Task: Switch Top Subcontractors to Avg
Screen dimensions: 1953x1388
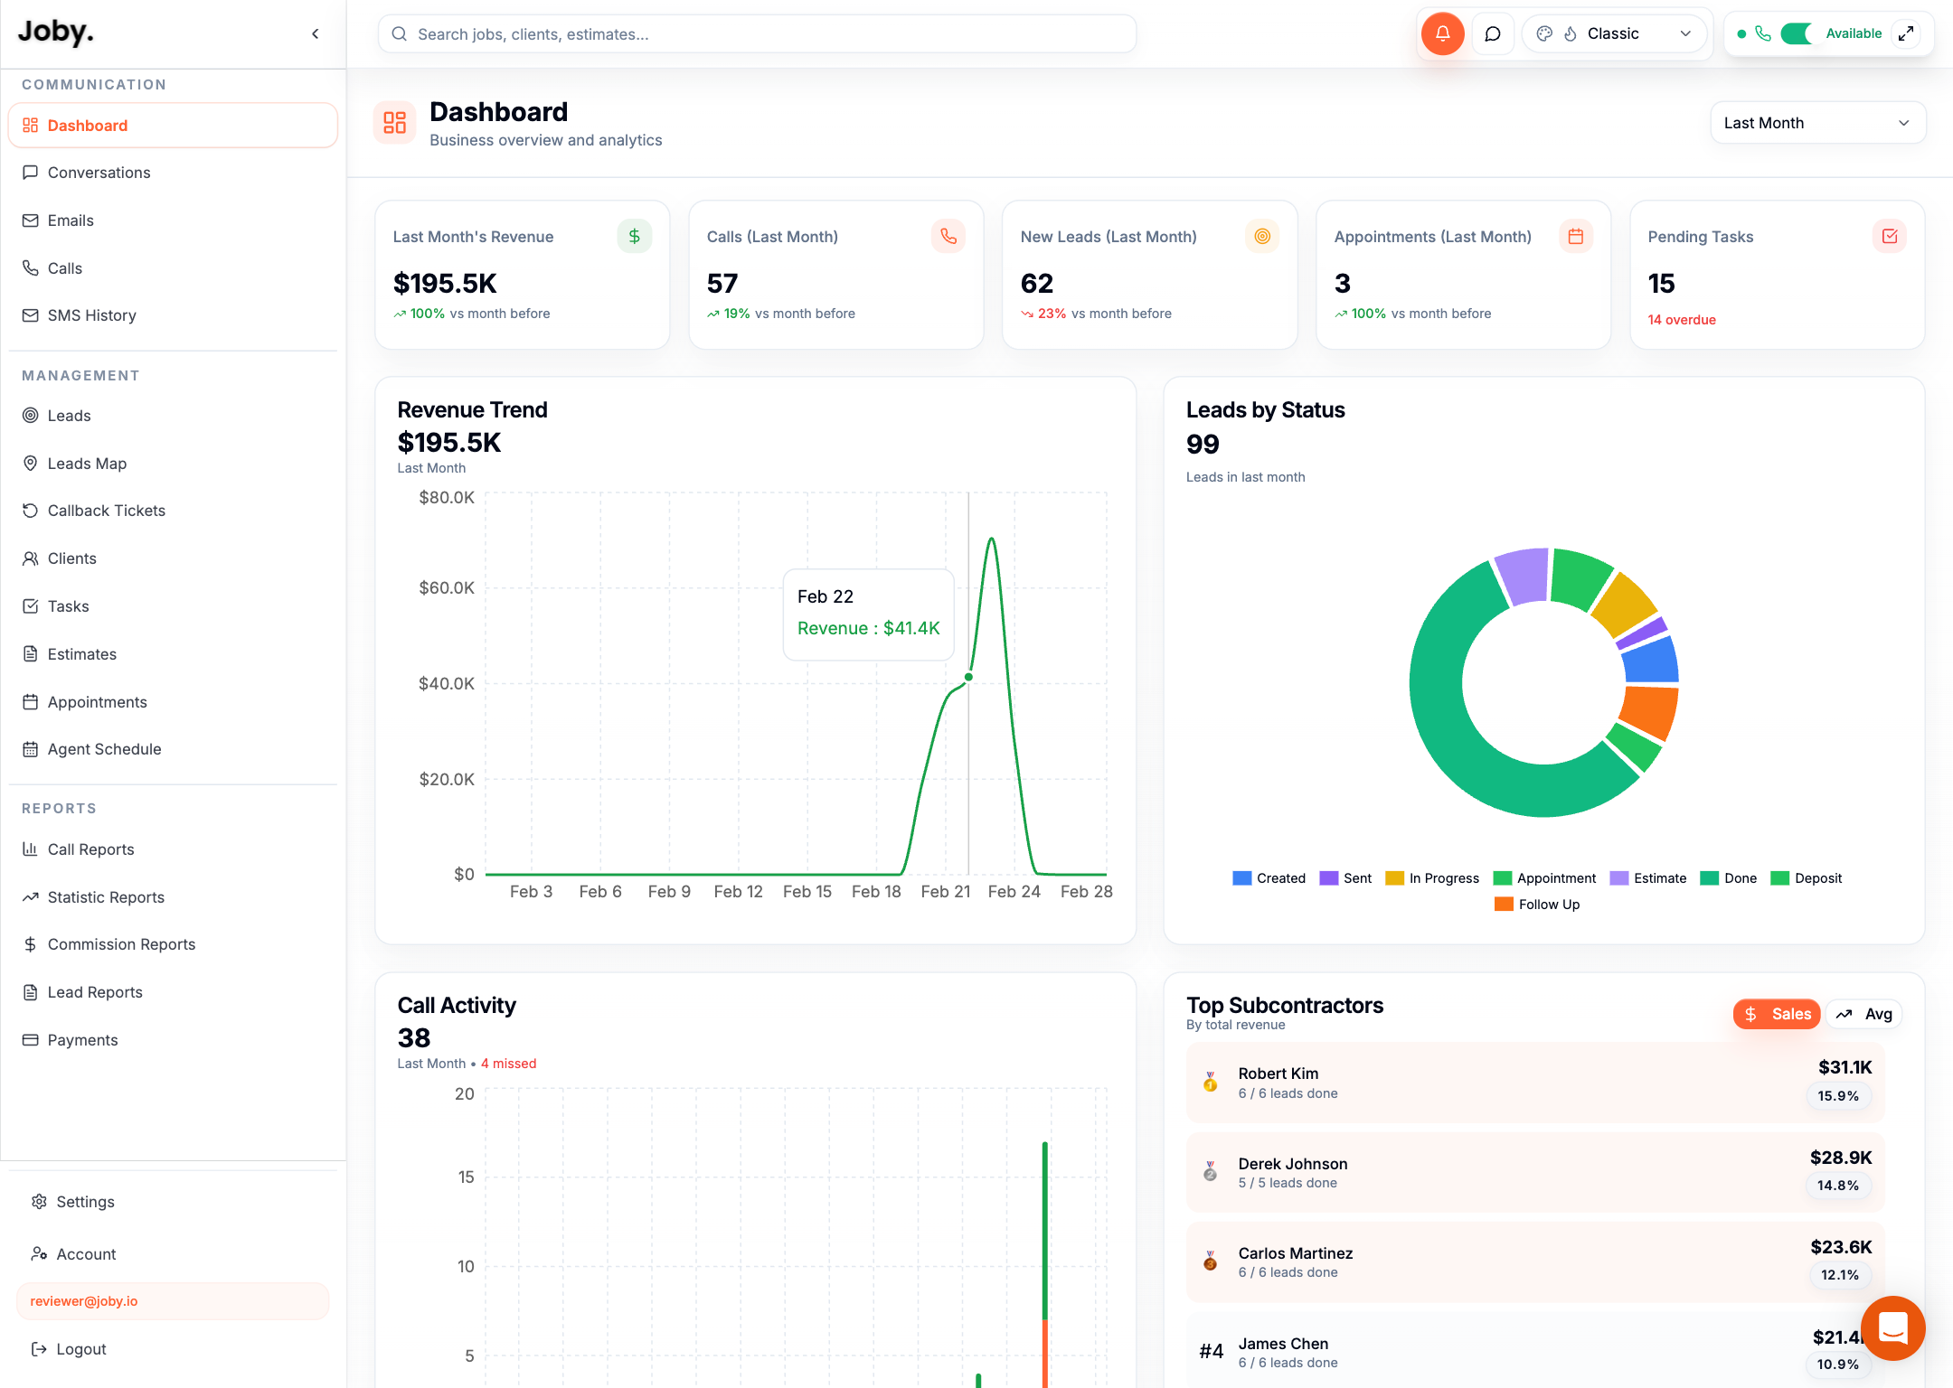Action: (x=1863, y=1014)
